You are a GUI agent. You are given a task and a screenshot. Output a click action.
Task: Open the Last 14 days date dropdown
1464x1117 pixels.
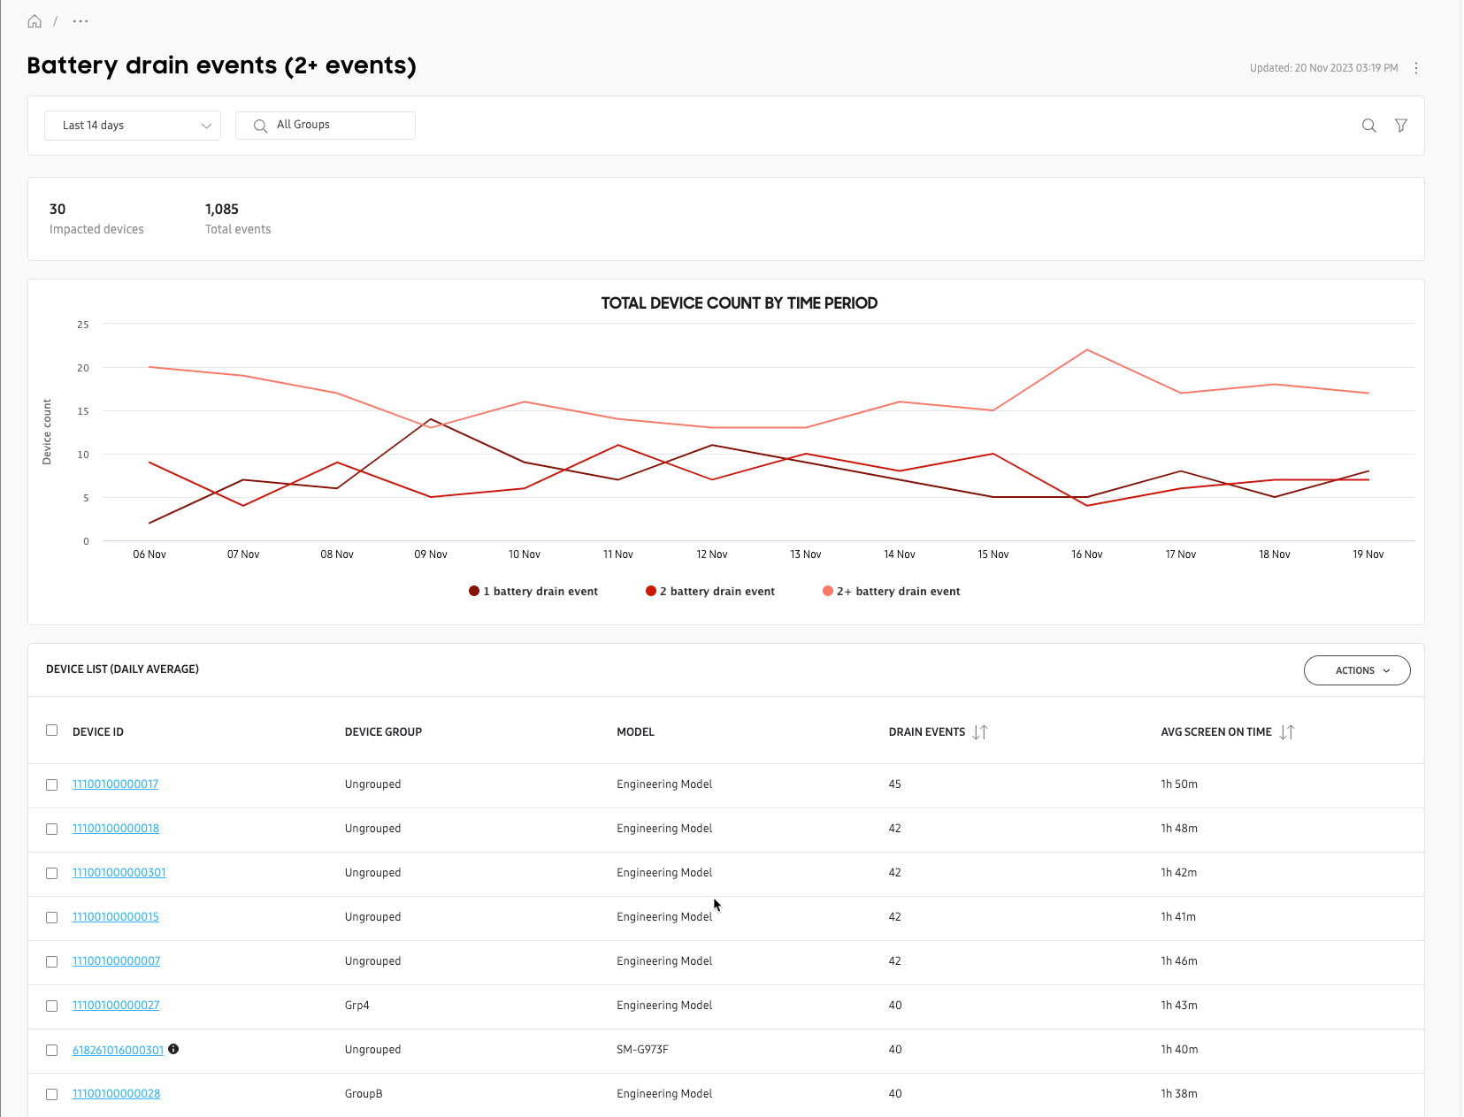133,126
